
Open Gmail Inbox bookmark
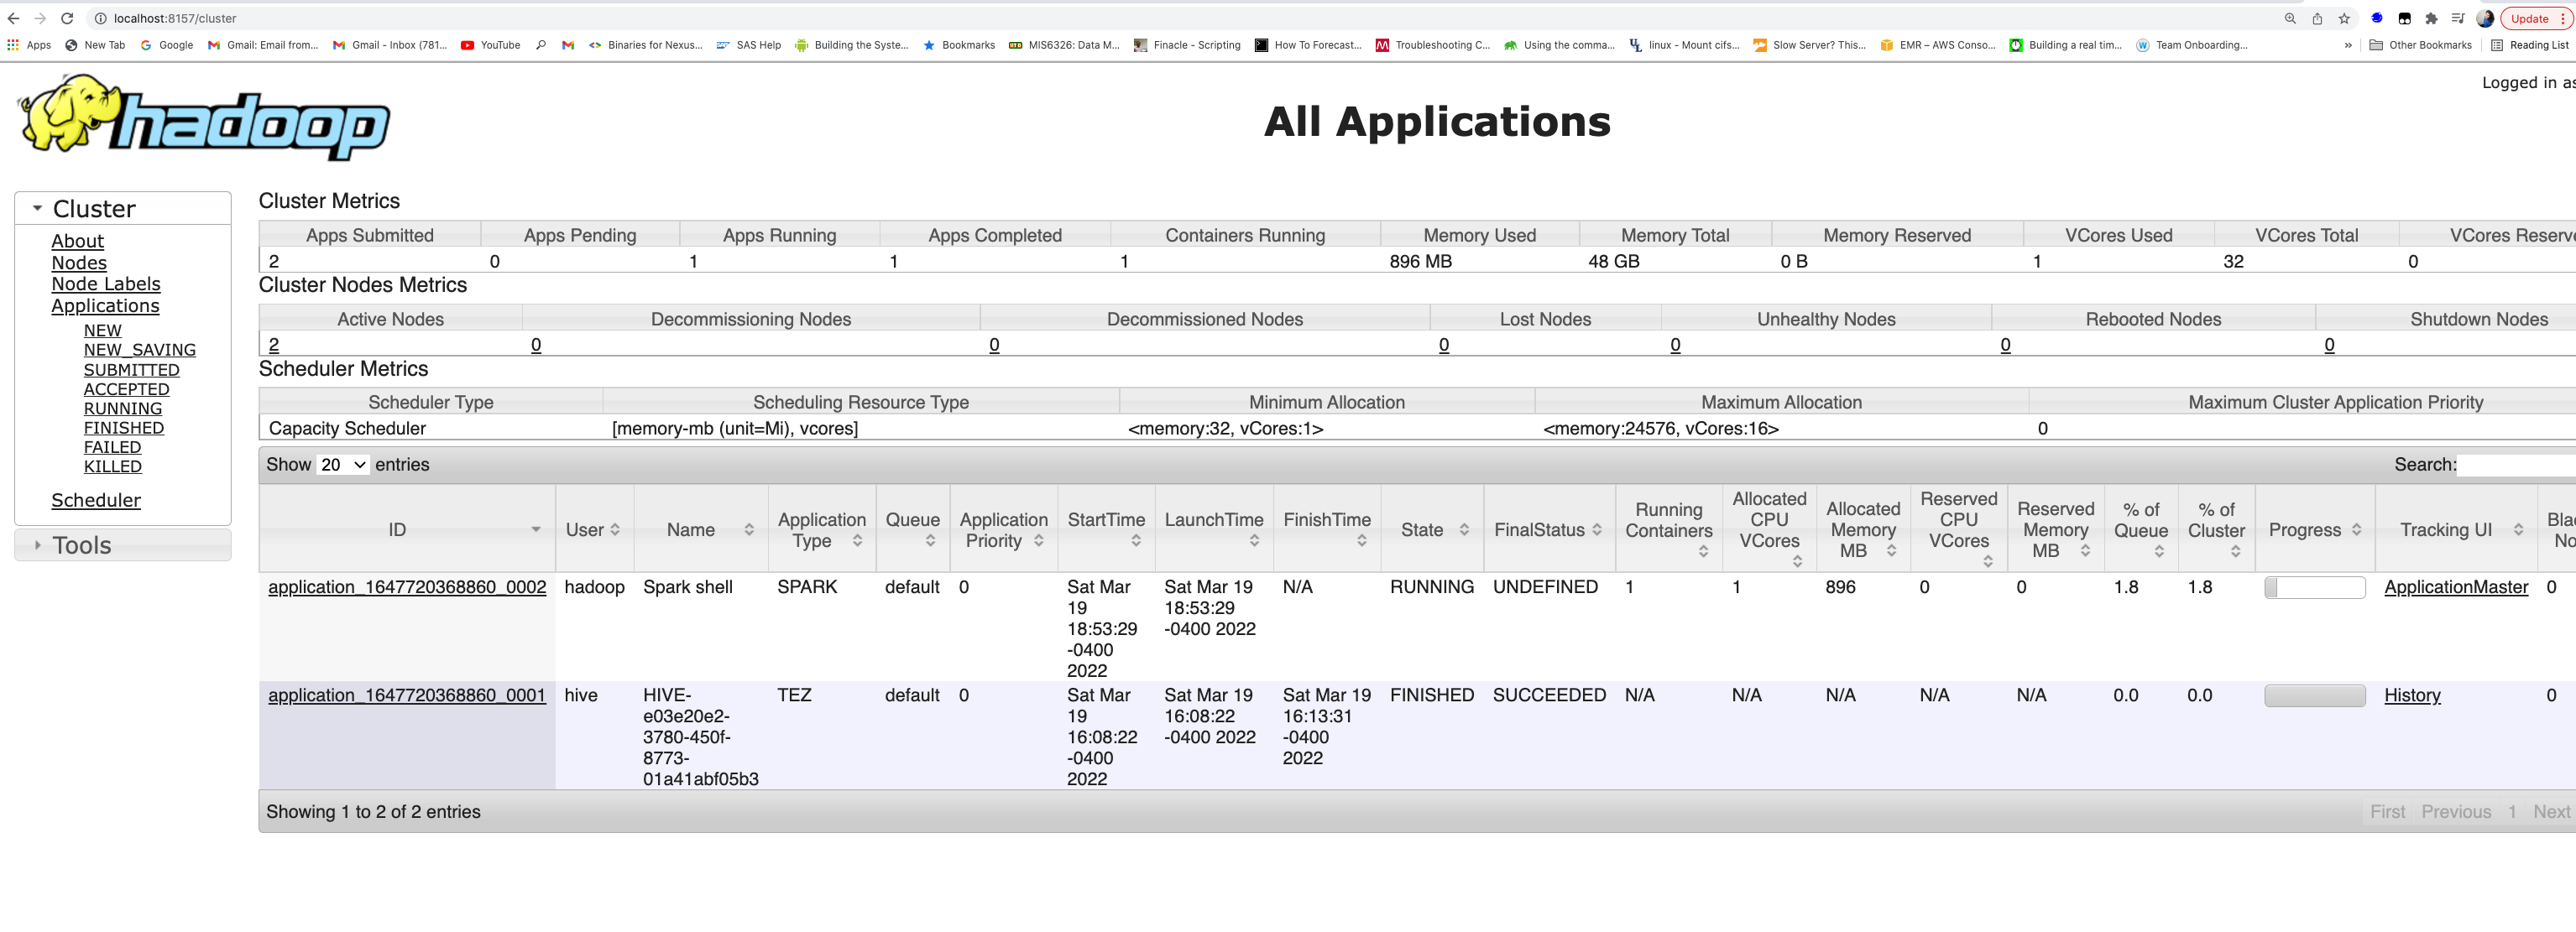[x=390, y=45]
